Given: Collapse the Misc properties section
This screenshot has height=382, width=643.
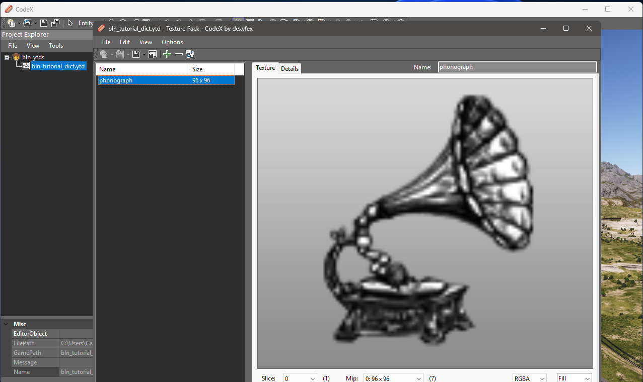Looking at the screenshot, I should [6, 324].
